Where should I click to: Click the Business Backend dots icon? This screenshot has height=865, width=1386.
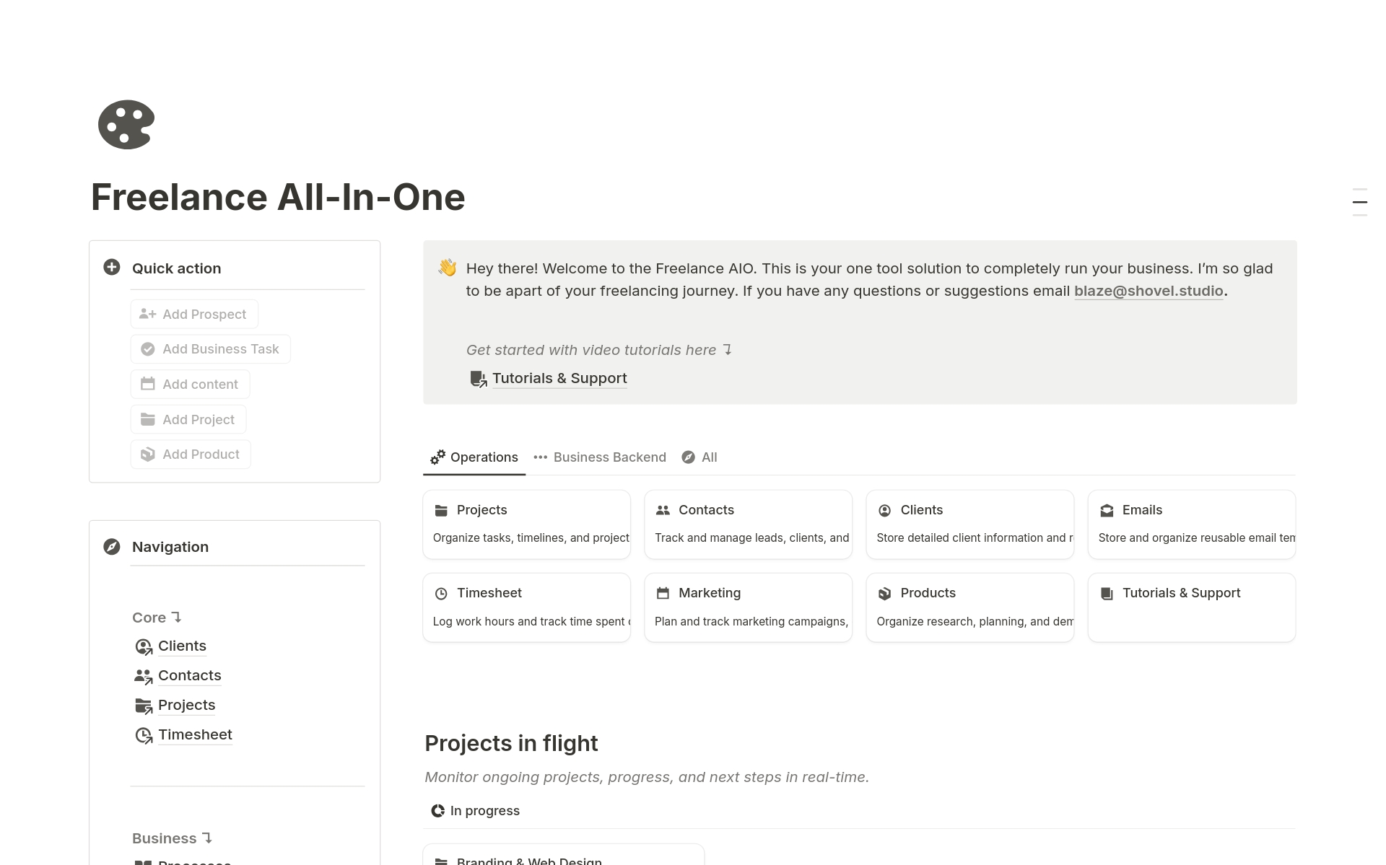(541, 457)
